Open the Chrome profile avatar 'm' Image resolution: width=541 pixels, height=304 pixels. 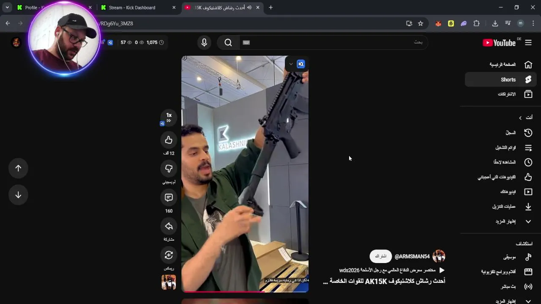point(521,24)
